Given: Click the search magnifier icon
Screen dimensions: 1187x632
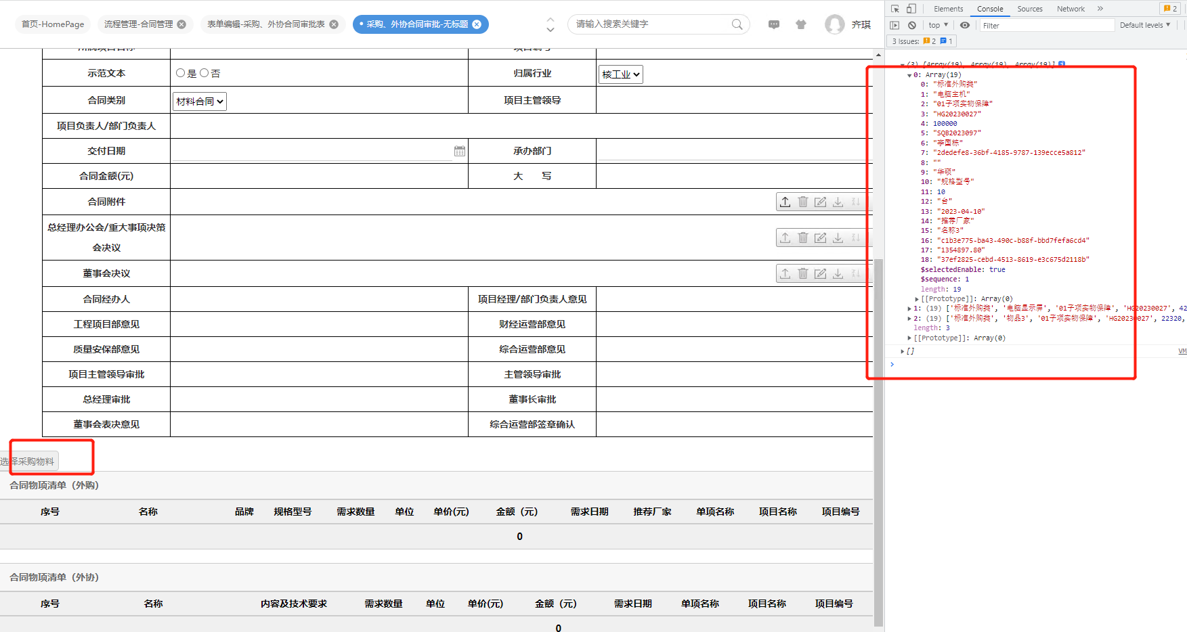Looking at the screenshot, I should coord(737,24).
